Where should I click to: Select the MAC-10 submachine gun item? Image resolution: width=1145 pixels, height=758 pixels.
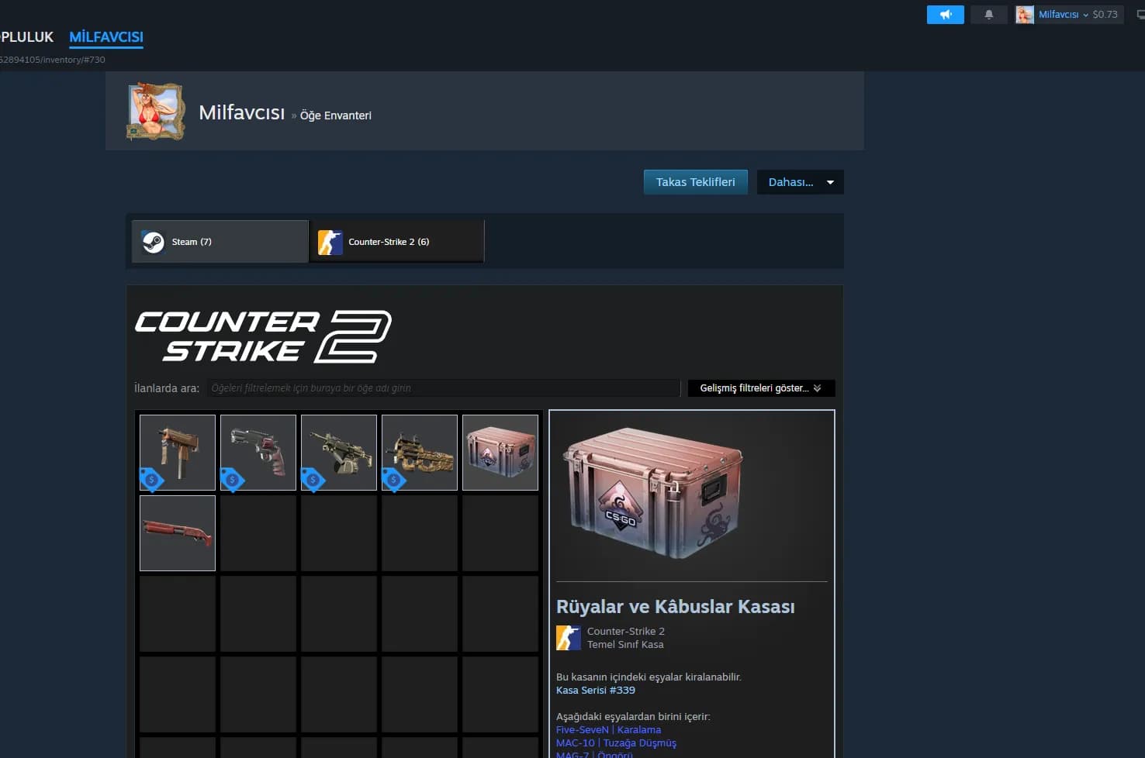[178, 453]
